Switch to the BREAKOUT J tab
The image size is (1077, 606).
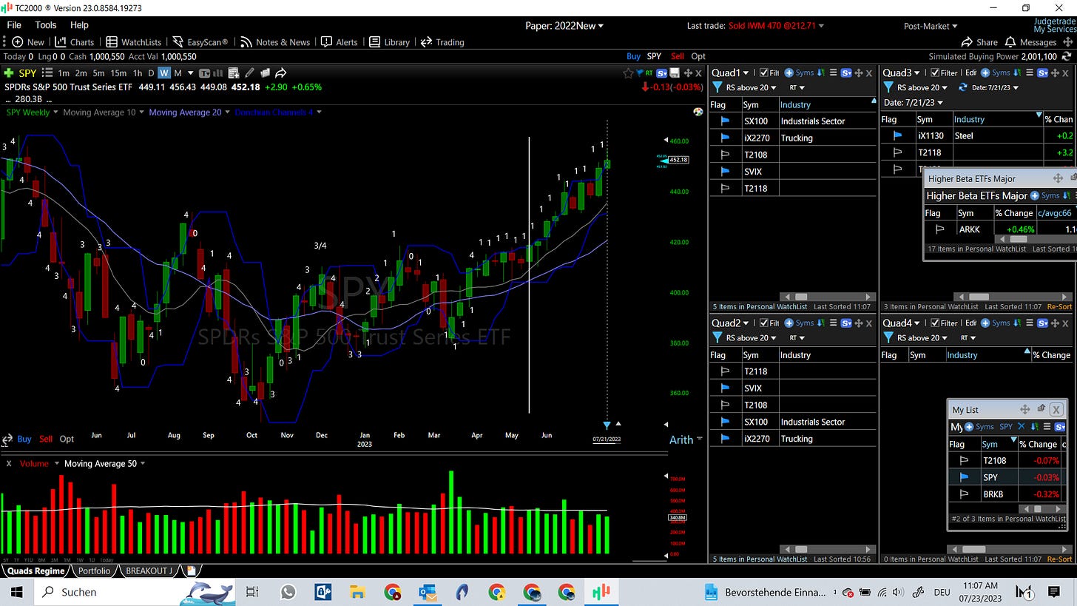149,570
